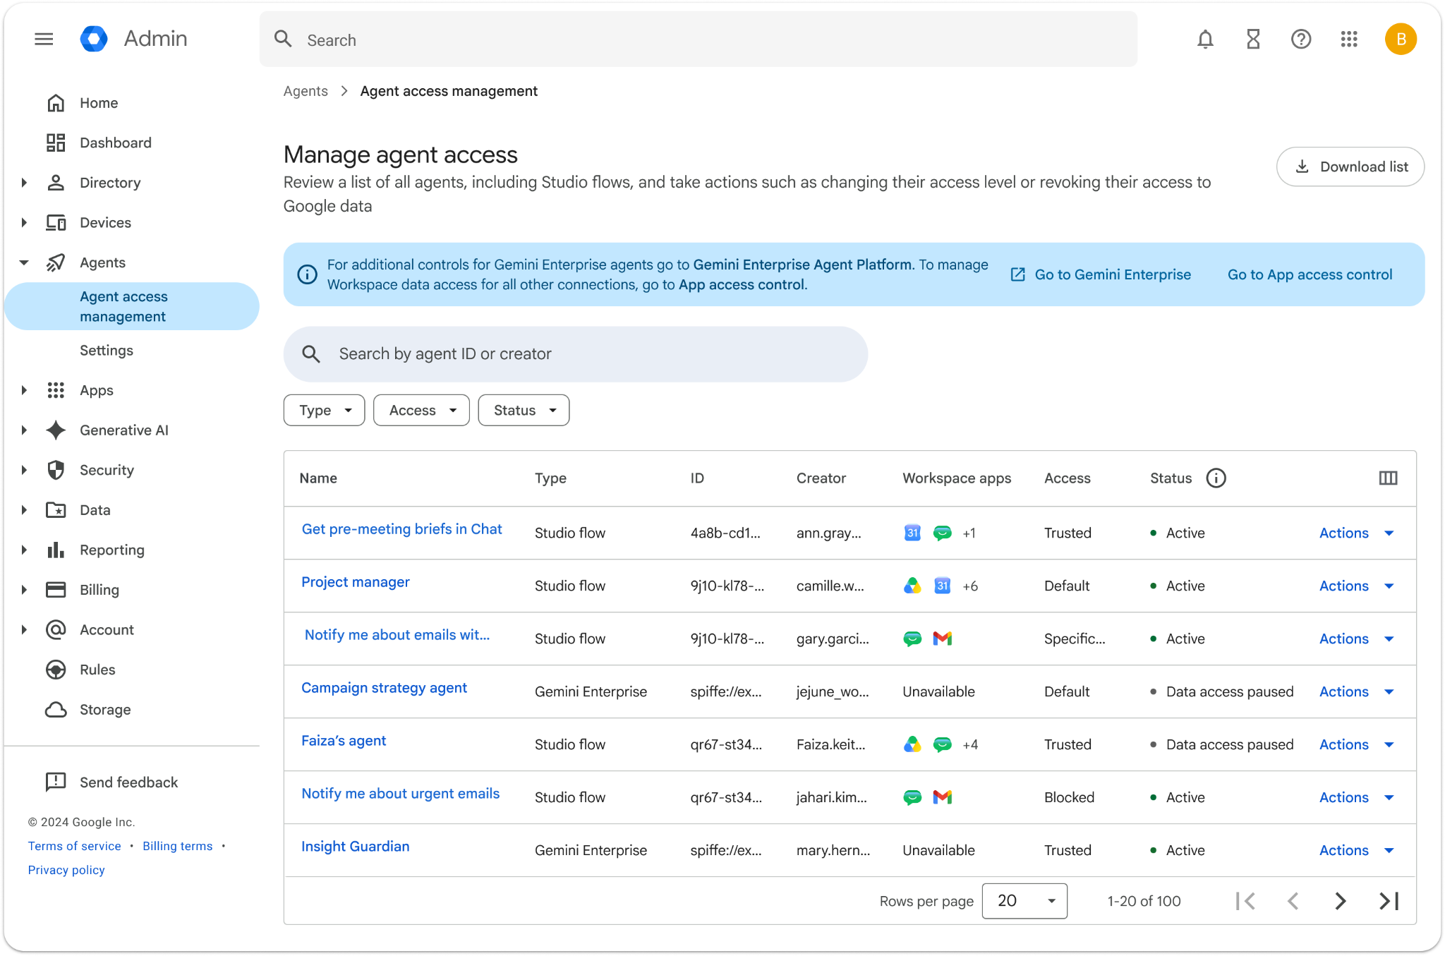
Task: Open the help question mark icon
Action: [x=1301, y=40]
